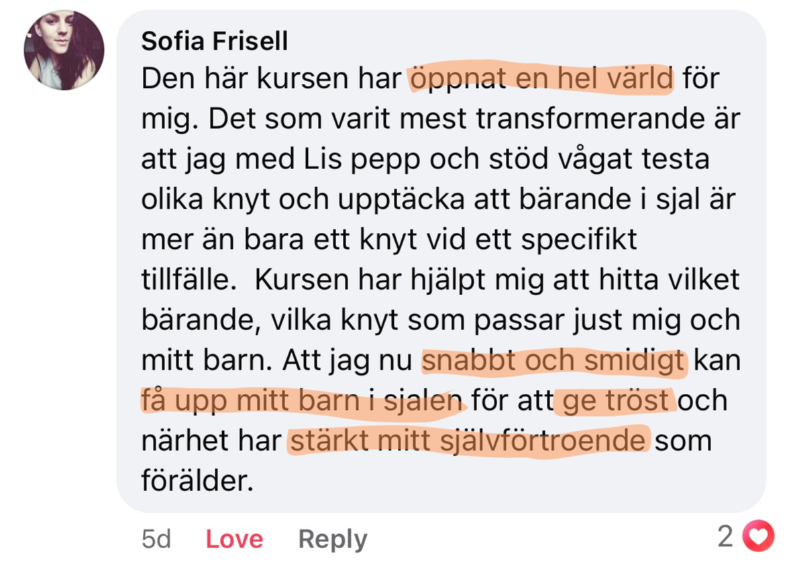Click the 5d comment timestamp

coord(156,539)
